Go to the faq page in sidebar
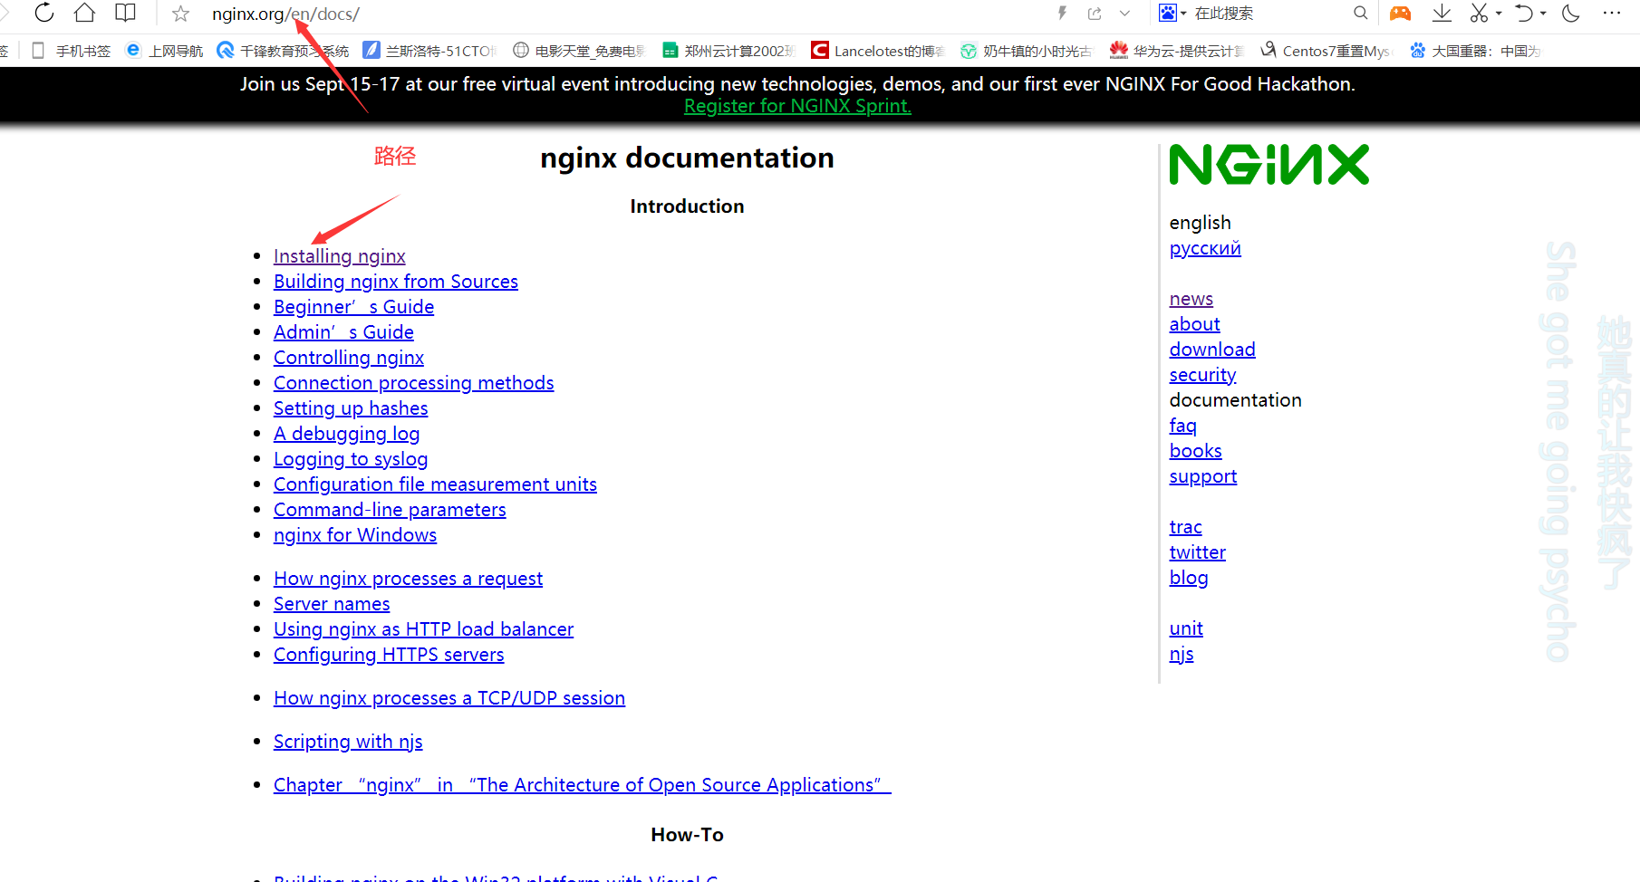The height and width of the screenshot is (882, 1640). [1182, 426]
